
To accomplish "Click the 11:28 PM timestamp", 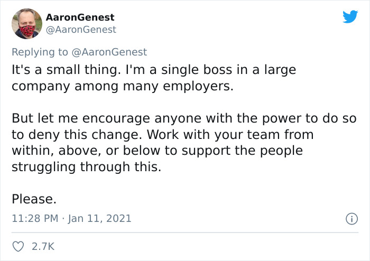I will pos(35,218).
